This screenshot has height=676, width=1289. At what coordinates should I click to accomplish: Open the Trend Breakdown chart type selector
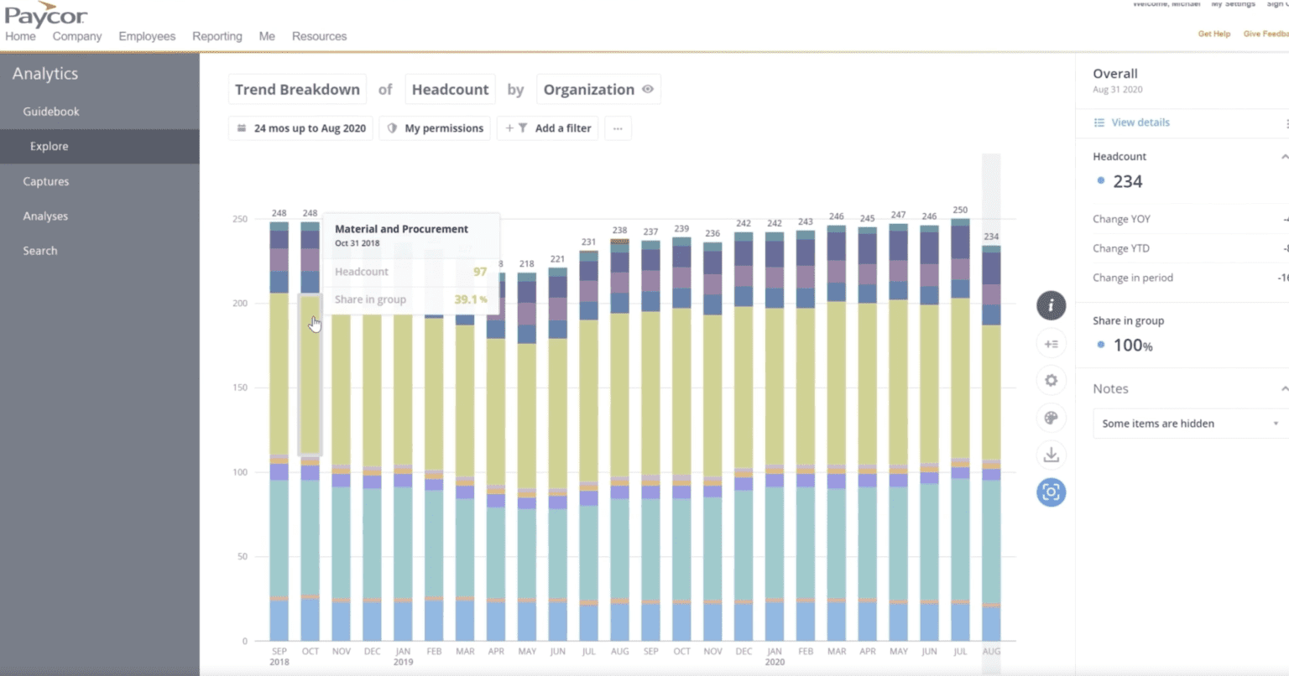click(x=297, y=90)
